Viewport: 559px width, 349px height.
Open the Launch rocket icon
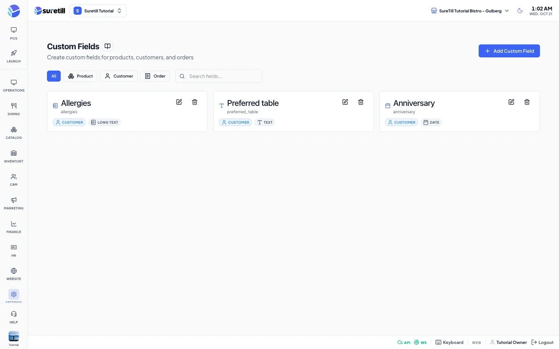[x=14, y=56]
